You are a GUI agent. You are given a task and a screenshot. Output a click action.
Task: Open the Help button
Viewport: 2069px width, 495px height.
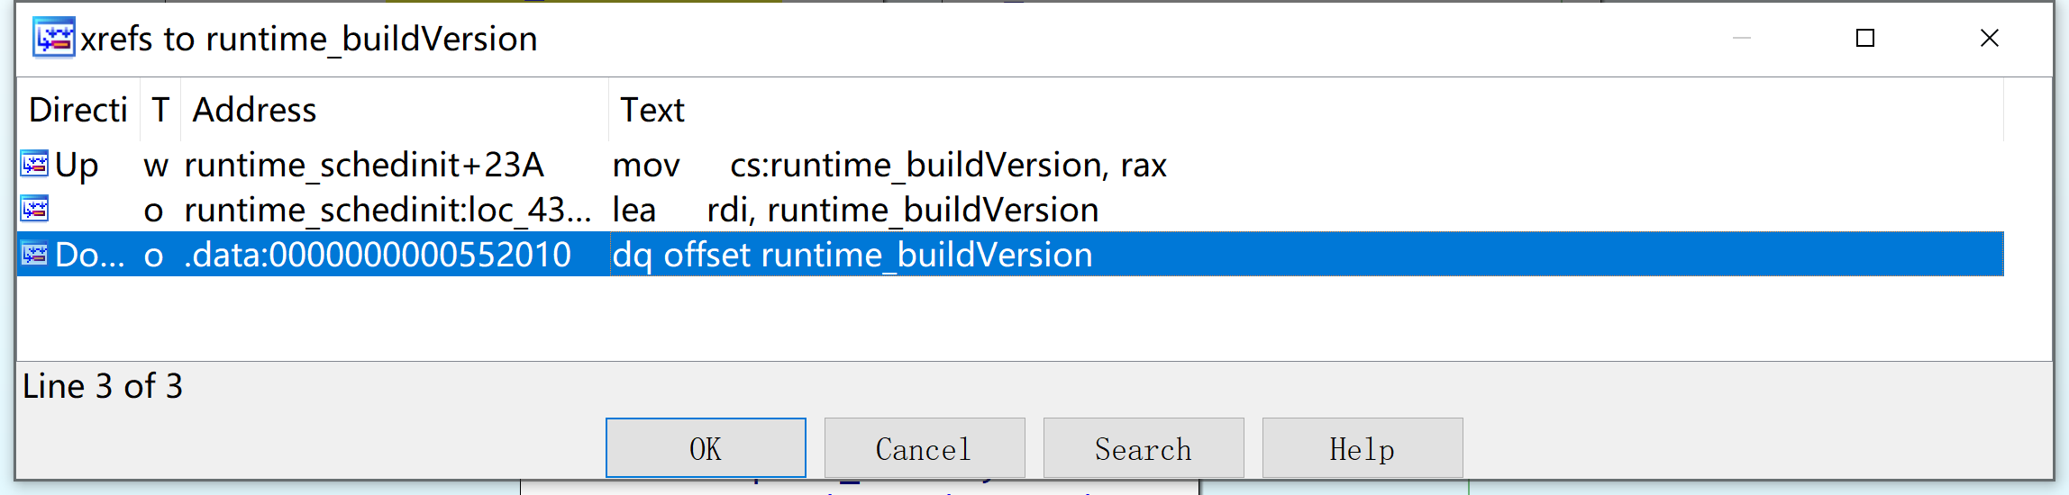(x=1363, y=447)
